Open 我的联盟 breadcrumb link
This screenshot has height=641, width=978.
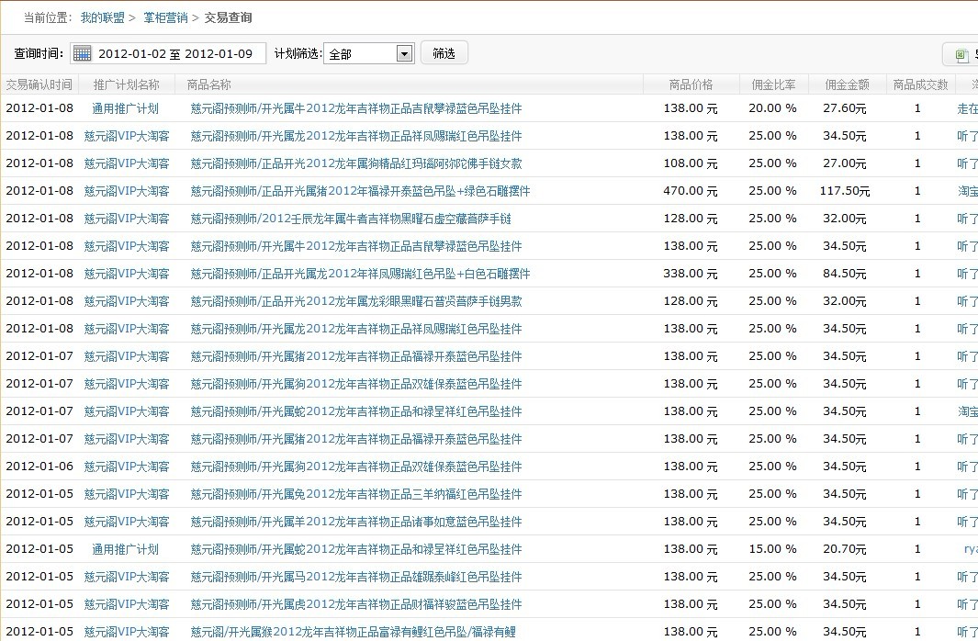(102, 17)
